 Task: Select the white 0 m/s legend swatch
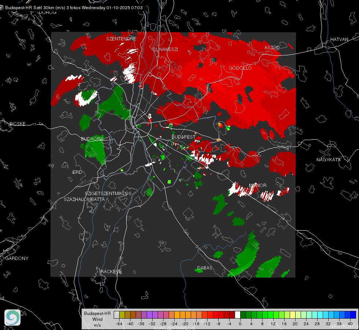[238, 315]
